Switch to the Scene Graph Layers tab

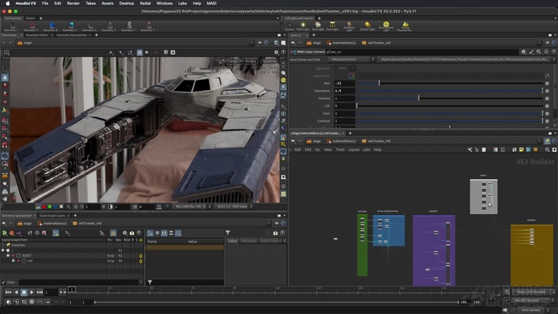coord(52,216)
